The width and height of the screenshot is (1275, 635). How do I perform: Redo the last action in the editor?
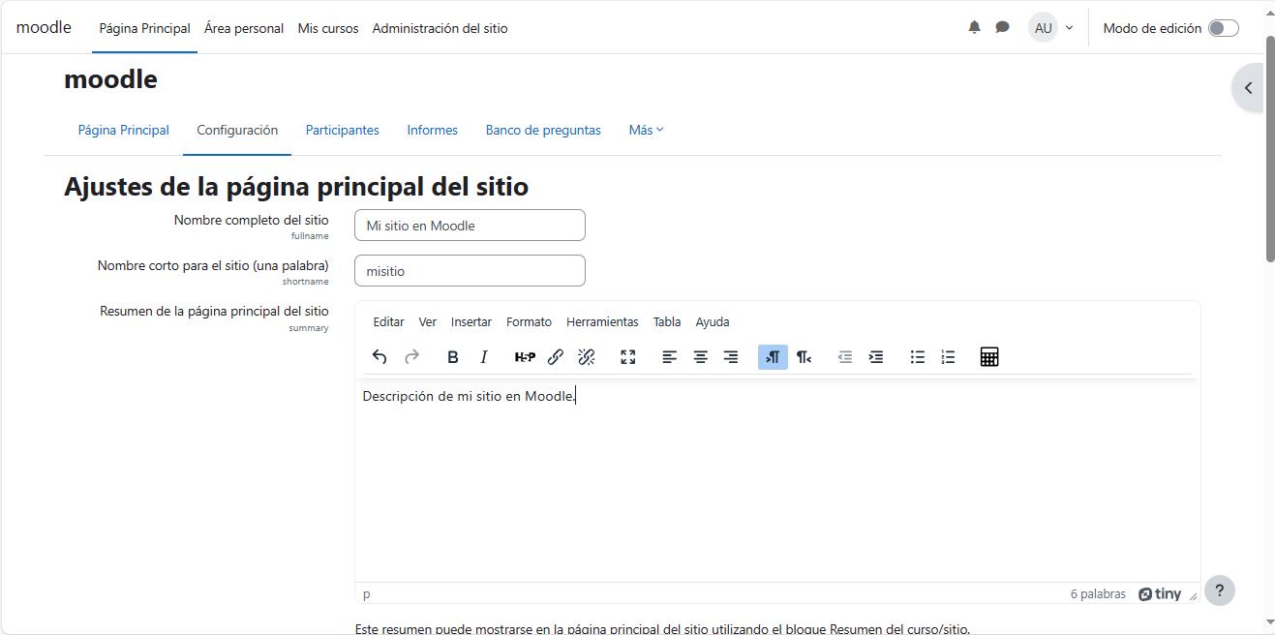point(411,357)
